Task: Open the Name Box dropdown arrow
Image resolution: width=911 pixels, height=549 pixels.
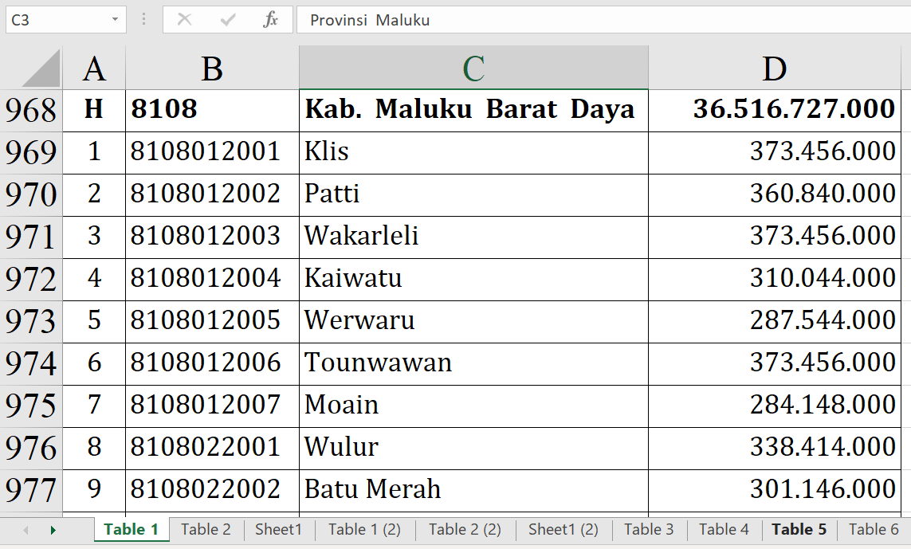Action: 116,20
